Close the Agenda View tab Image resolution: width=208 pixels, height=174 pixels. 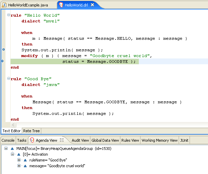tap(62, 140)
